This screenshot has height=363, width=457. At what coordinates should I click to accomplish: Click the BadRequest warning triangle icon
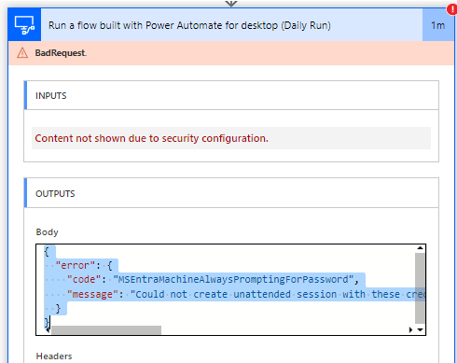tap(22, 53)
